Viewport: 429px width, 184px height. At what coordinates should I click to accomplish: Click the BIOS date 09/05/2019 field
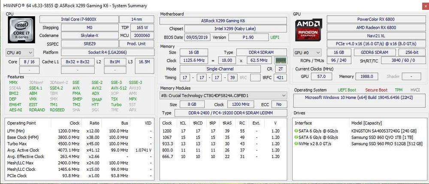197,37
